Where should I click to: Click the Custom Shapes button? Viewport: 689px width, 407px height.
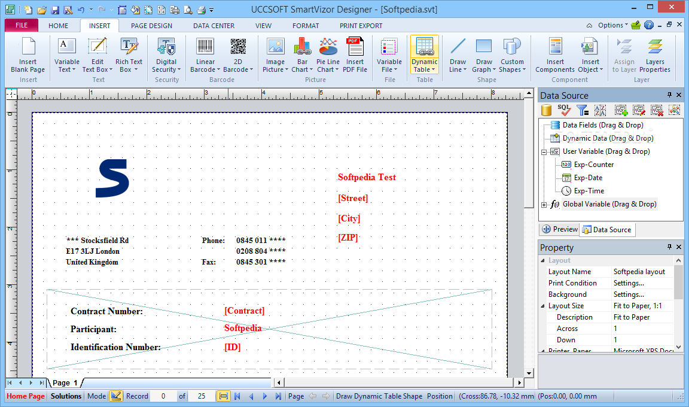pyautogui.click(x=512, y=56)
